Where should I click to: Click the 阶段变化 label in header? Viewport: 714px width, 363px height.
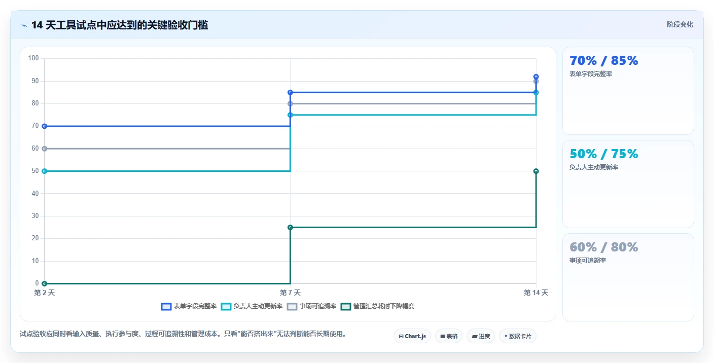coord(680,24)
